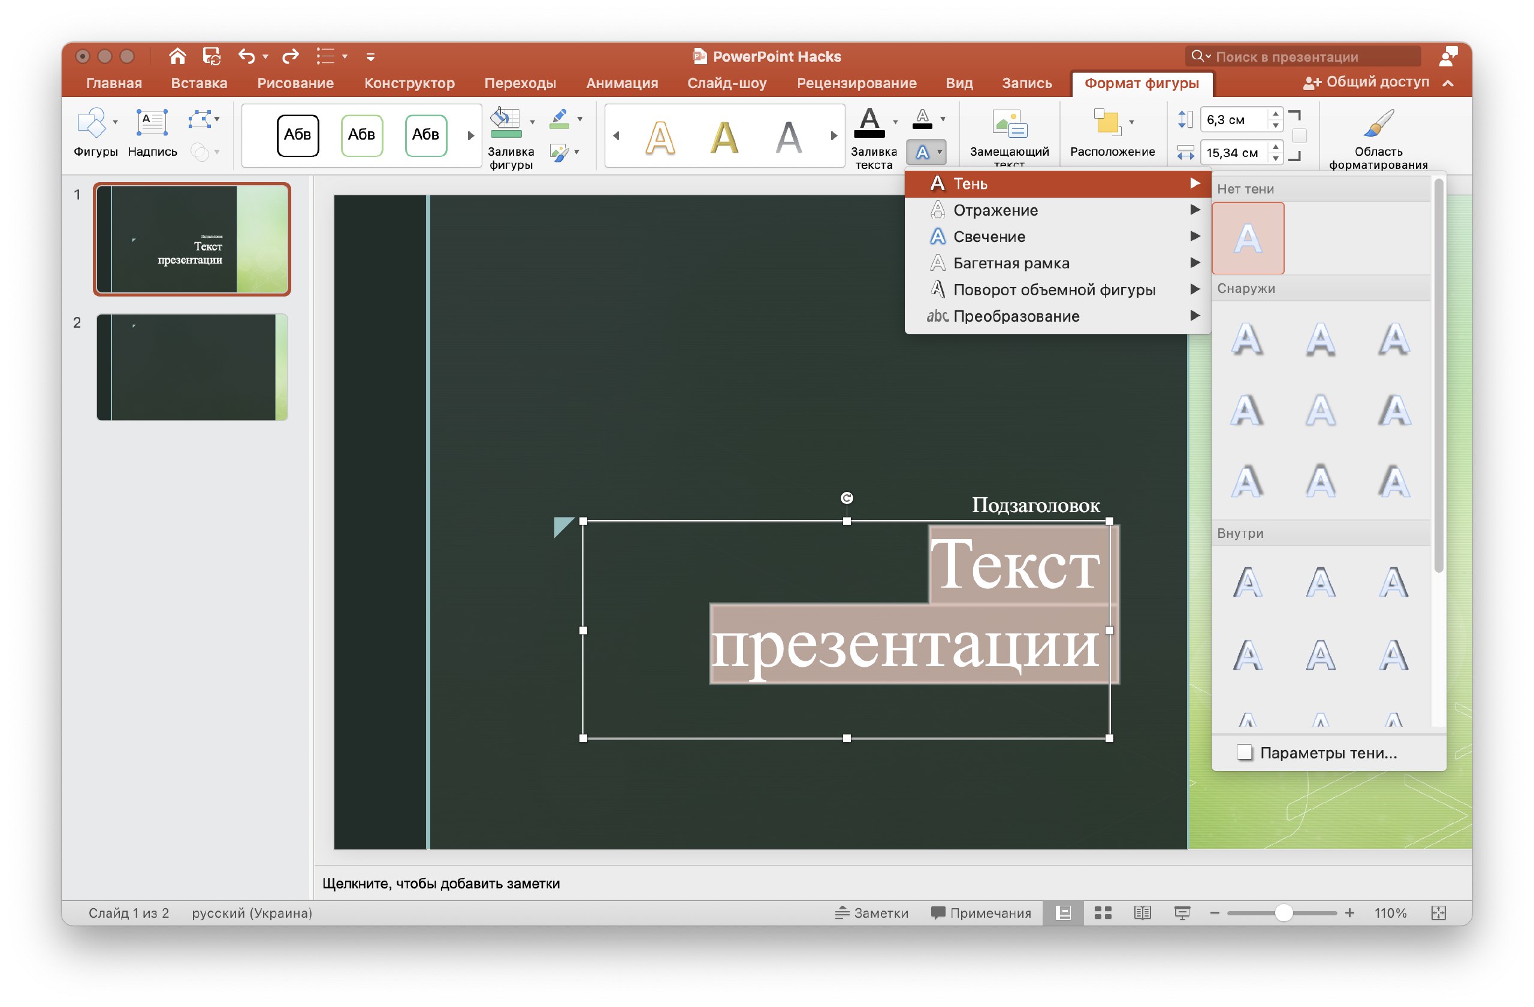Image resolution: width=1534 pixels, height=1007 pixels.
Task: Click the shape outline pen icon
Action: pyautogui.click(x=560, y=119)
